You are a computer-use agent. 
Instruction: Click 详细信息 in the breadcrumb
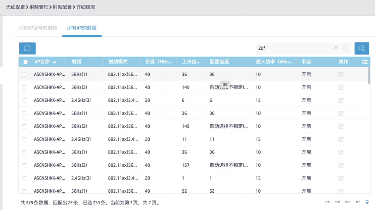86,7
